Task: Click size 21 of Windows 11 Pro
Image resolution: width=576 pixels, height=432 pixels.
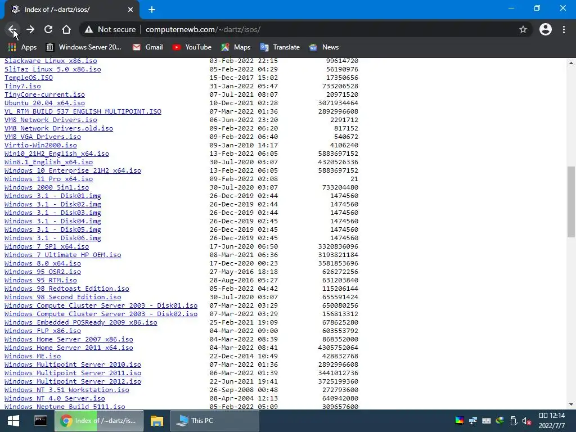Action: click(354, 179)
